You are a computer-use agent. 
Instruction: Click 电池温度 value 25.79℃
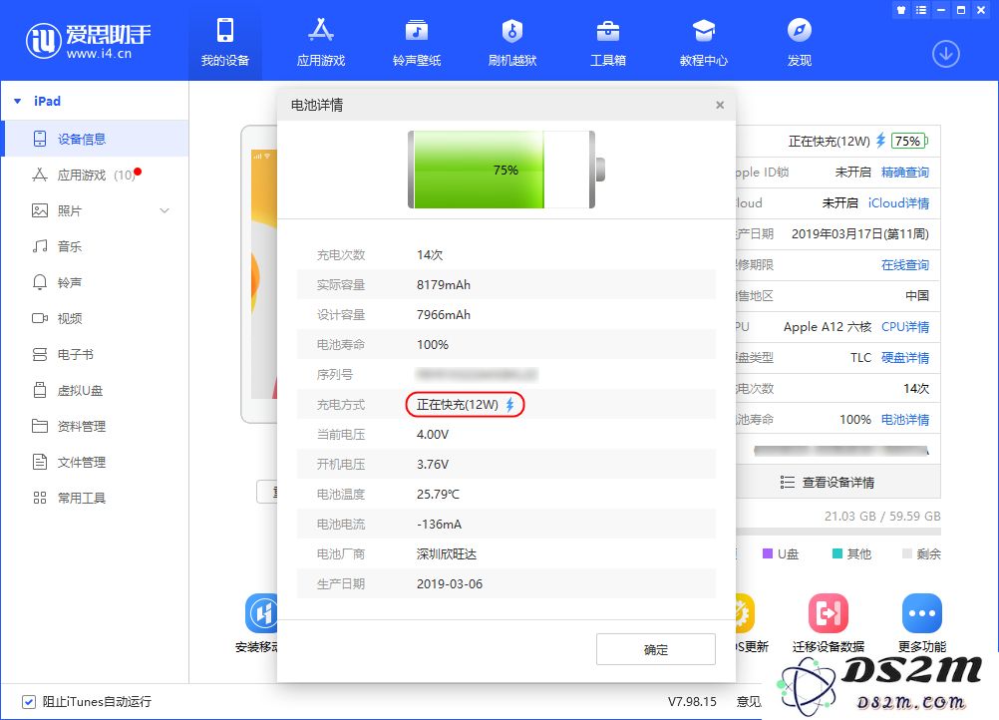tap(438, 494)
